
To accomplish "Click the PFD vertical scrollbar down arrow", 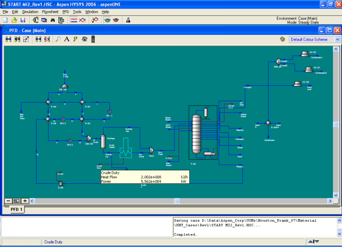I will click(337, 195).
